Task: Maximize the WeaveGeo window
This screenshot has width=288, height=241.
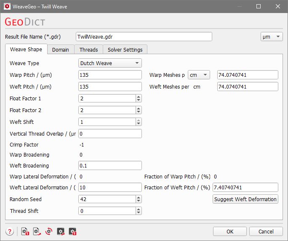Action: [x=259, y=6]
